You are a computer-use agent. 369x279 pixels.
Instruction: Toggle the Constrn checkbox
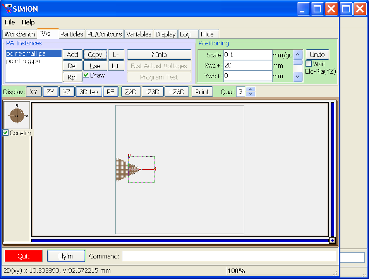[x=6, y=133]
